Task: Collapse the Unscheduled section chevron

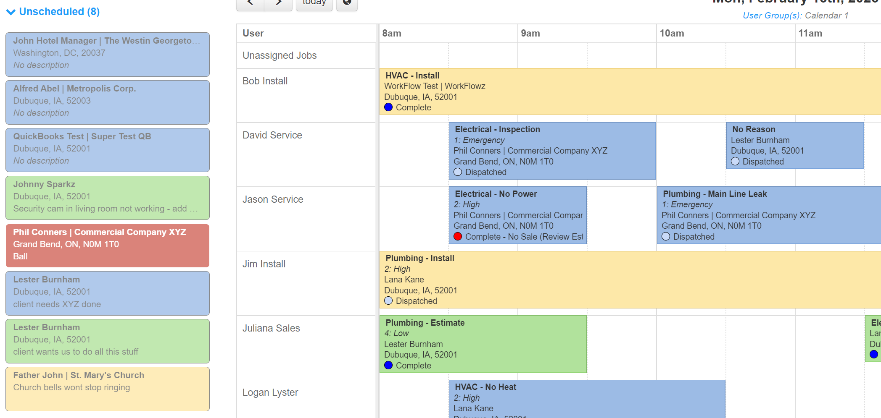Action: pos(11,12)
